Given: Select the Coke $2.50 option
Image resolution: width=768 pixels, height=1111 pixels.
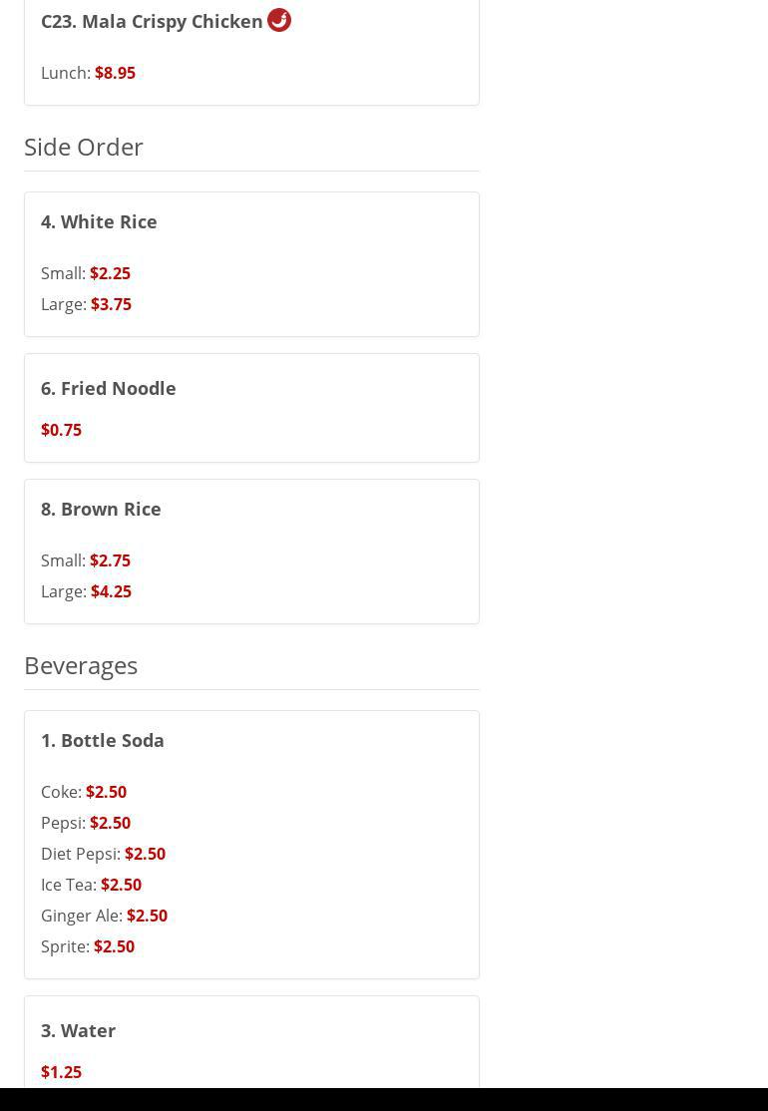Looking at the screenshot, I should tap(106, 792).
